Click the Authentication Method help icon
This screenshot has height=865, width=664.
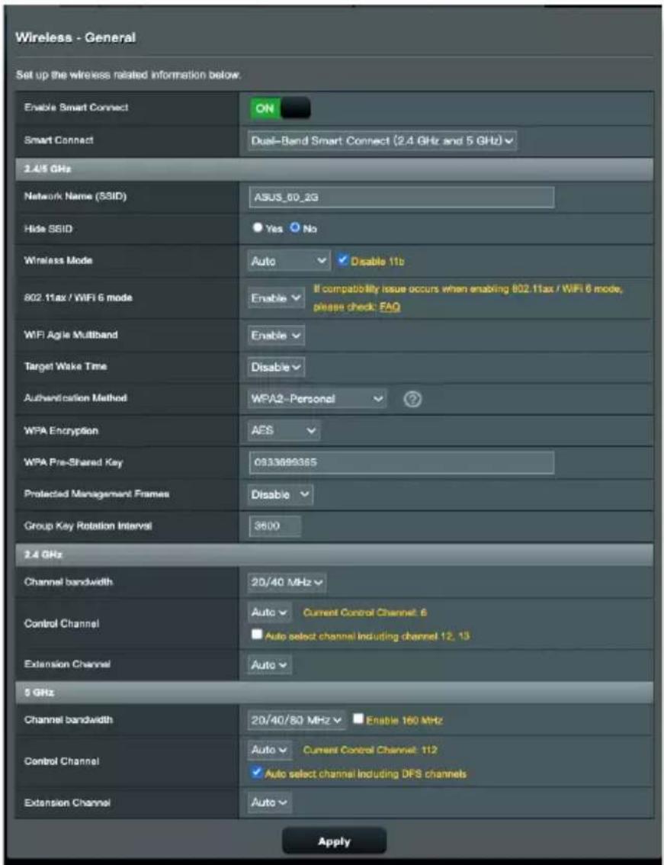click(412, 399)
